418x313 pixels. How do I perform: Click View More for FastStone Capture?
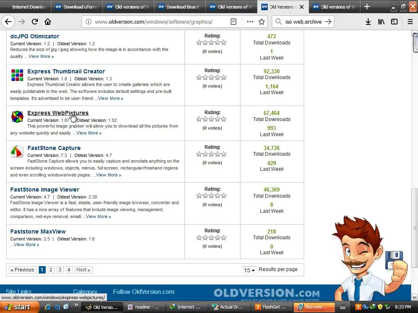point(109,175)
